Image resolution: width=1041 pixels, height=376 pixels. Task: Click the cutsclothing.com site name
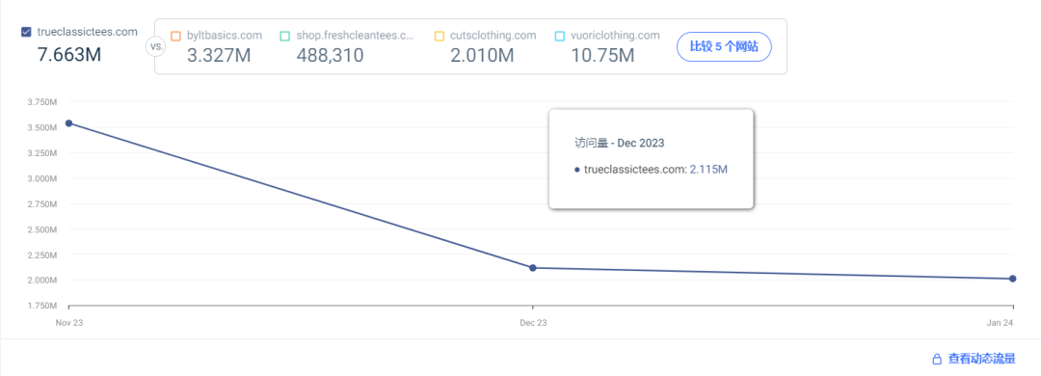[494, 36]
